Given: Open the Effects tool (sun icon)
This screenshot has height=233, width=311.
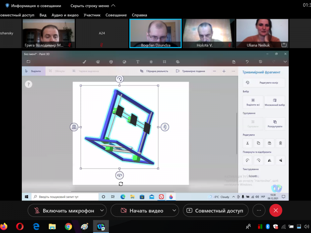Looking at the screenshot, I should [x=151, y=62].
